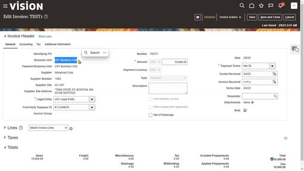Open the Type Standard dropdown
Image resolution: width=304 pixels, height=171 pixels.
pos(168,78)
